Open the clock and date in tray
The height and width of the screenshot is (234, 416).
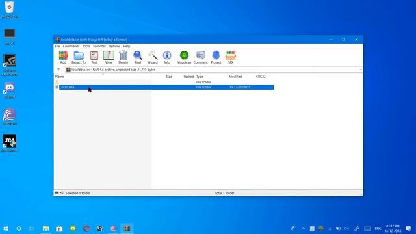pos(393,228)
